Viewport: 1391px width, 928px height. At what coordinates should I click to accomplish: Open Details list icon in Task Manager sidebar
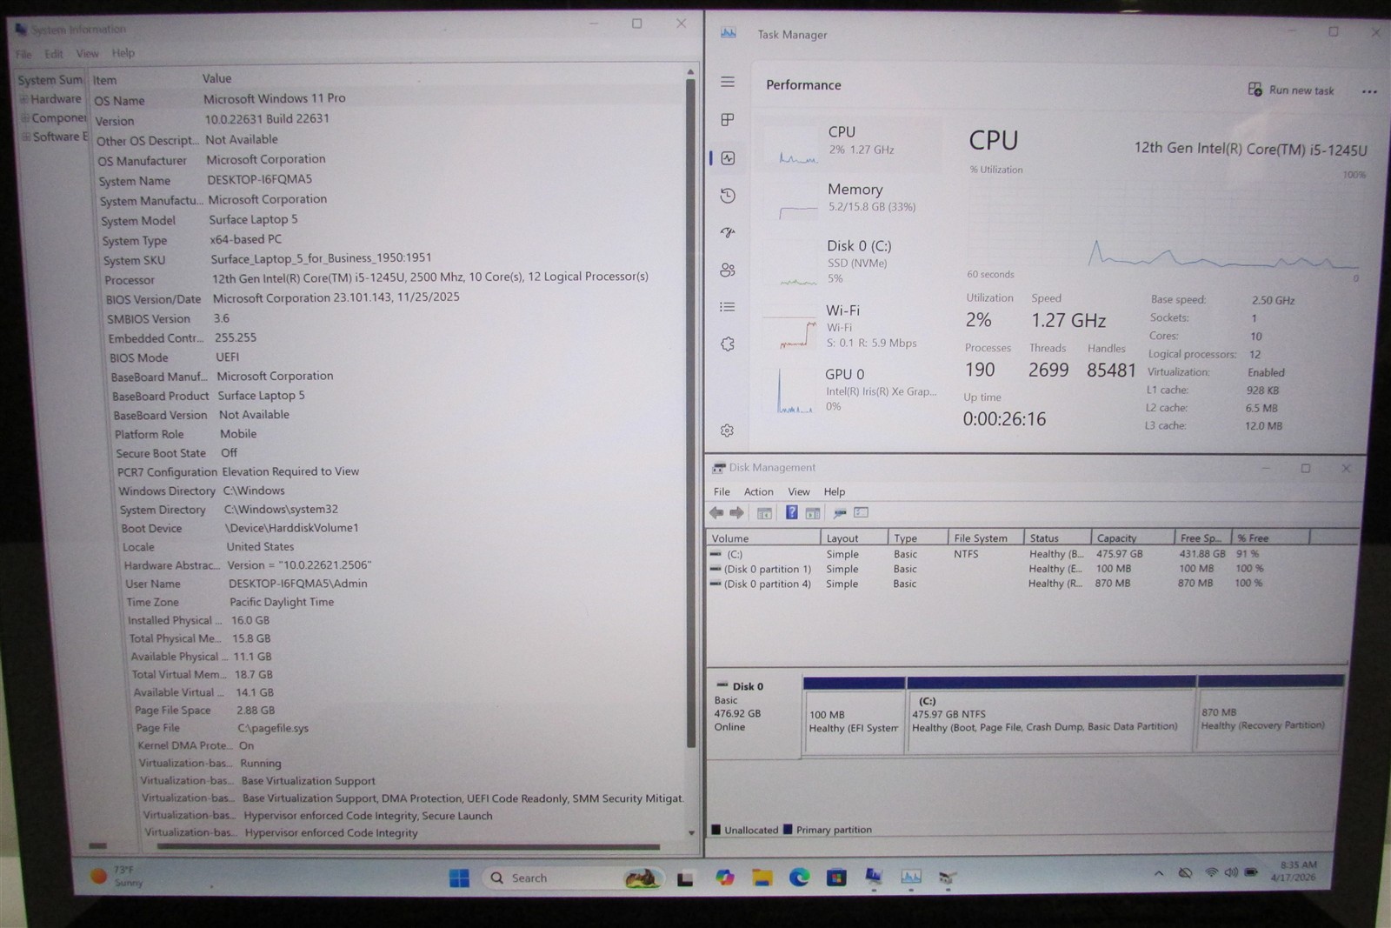[728, 307]
